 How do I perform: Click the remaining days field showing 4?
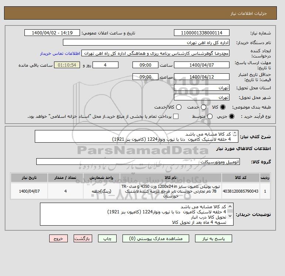105,65
